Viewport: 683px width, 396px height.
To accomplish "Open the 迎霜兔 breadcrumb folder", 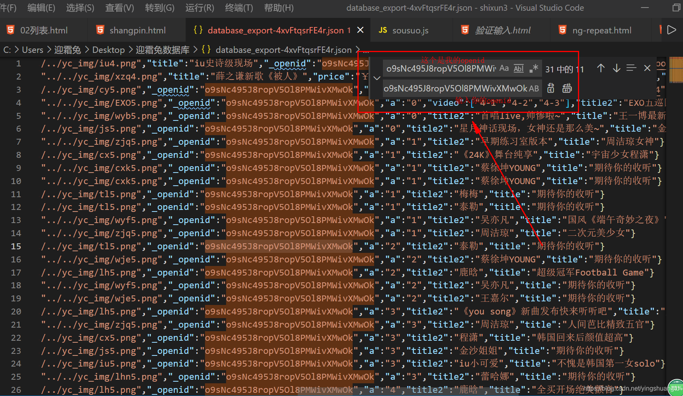I will point(68,50).
